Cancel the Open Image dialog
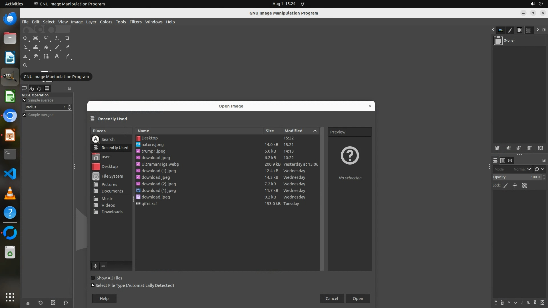The width and height of the screenshot is (548, 308). point(332,299)
